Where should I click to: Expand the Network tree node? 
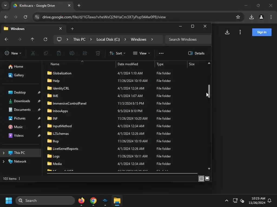4,161
